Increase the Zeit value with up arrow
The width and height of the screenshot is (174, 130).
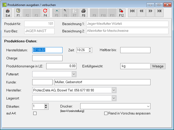[x=90, y=49]
